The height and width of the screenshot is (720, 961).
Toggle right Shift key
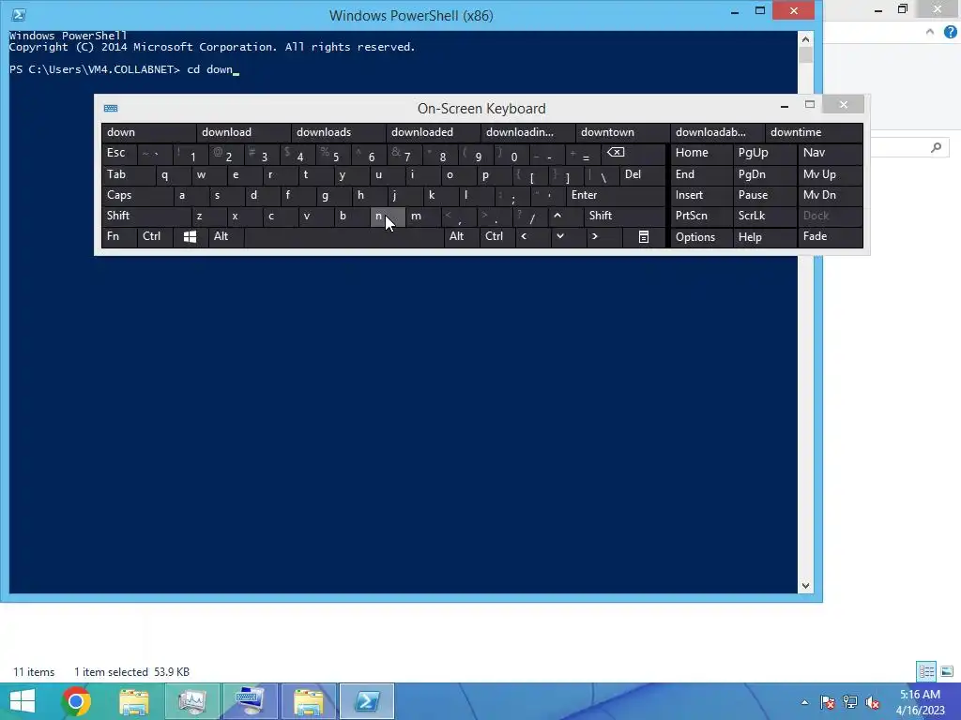pos(624,216)
